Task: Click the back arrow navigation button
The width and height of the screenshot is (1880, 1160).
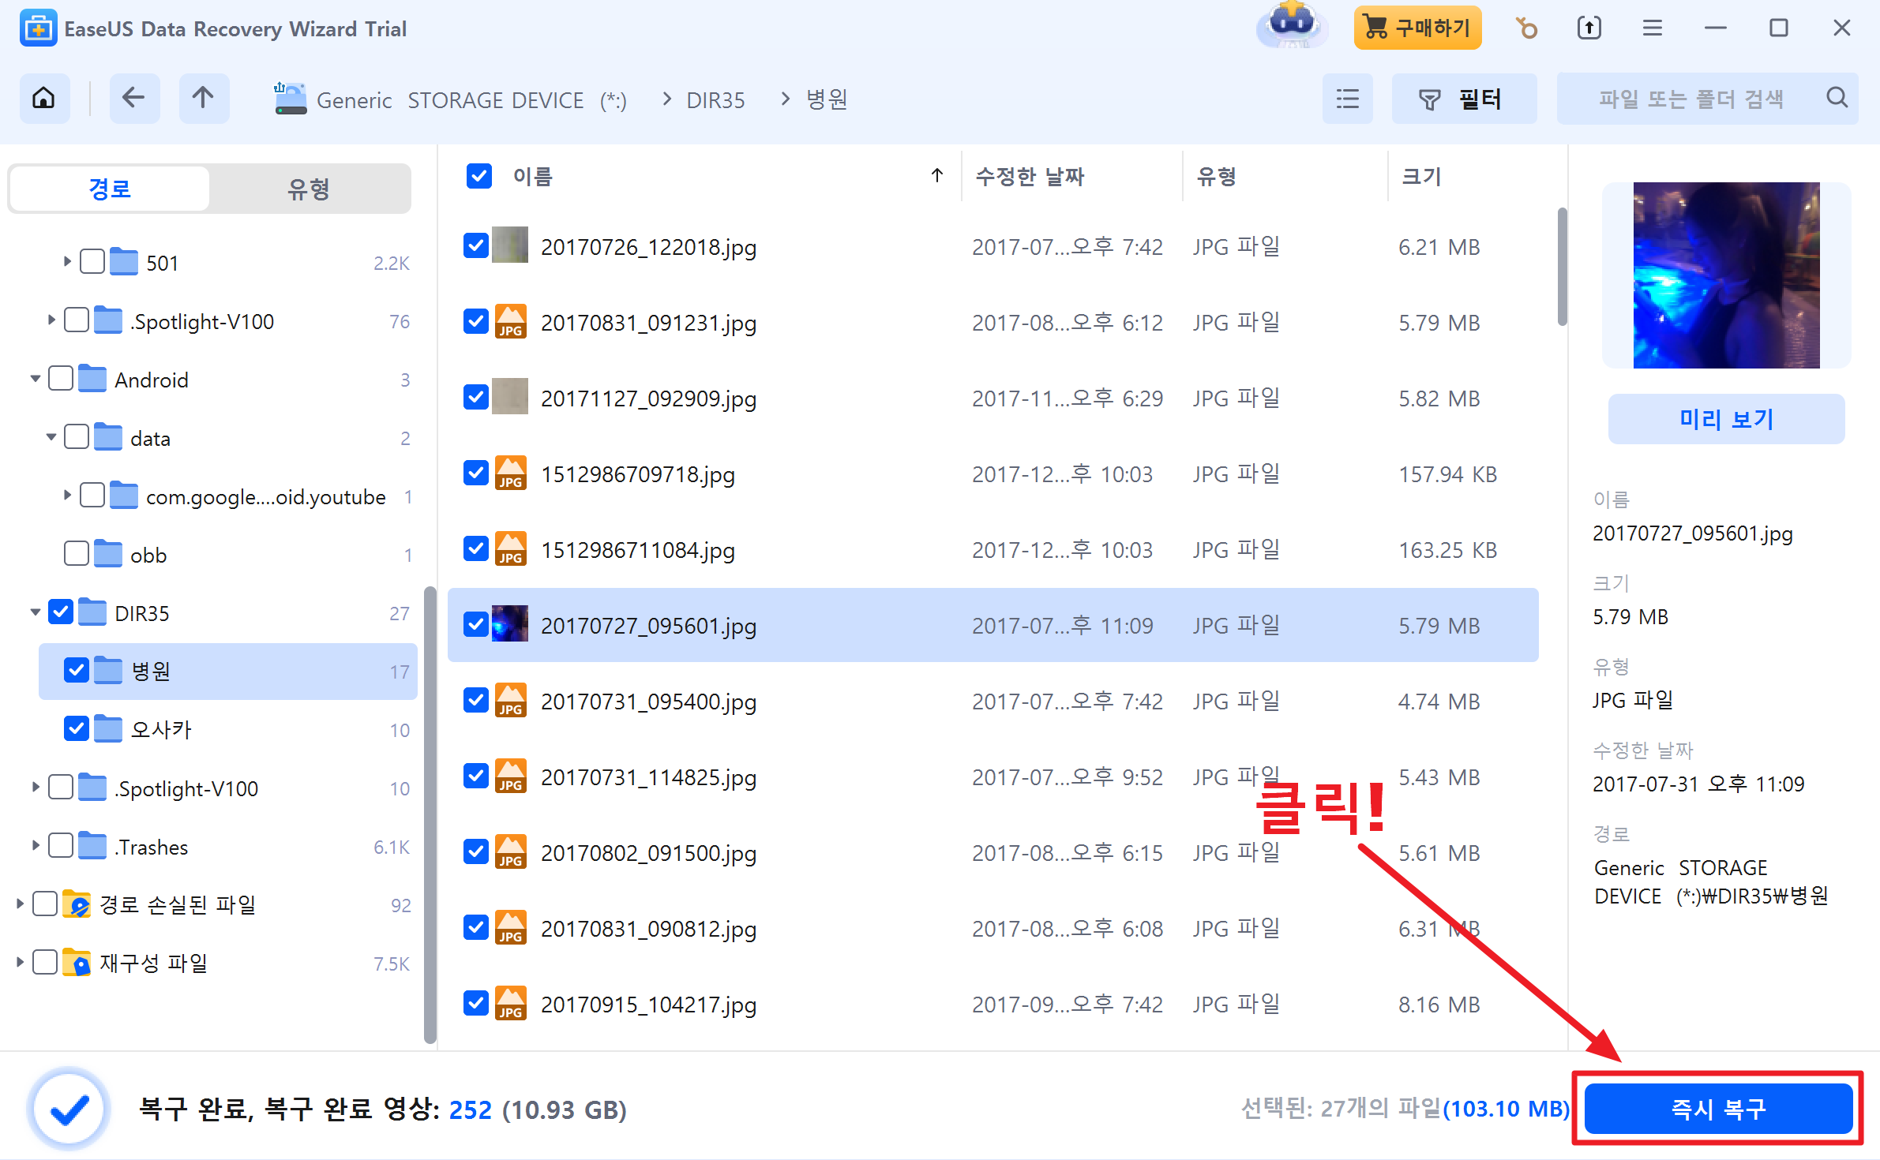Action: pyautogui.click(x=133, y=99)
